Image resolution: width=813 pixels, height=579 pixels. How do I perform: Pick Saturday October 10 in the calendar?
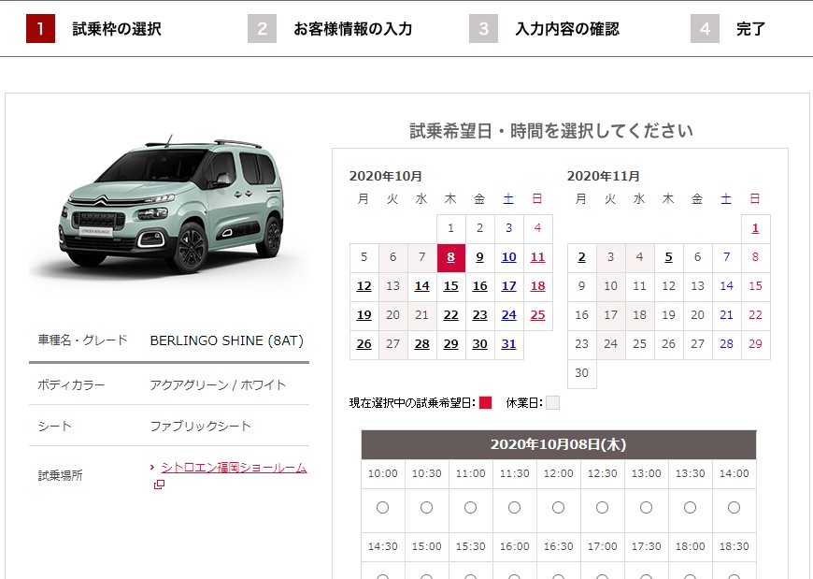coord(508,257)
